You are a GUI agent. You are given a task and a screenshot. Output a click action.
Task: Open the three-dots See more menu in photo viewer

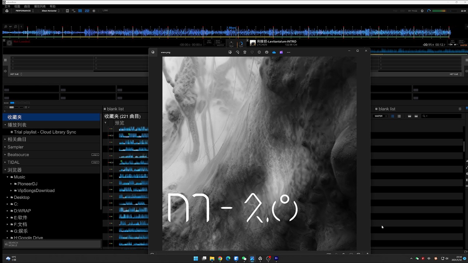pyautogui.click(x=289, y=52)
